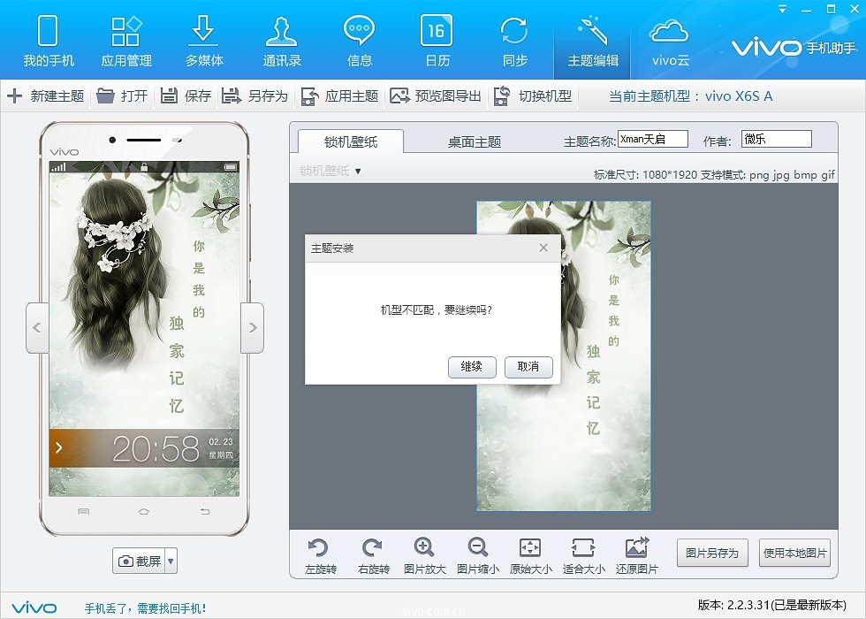
Task: Select 主题编辑 theme editor
Action: (593, 42)
